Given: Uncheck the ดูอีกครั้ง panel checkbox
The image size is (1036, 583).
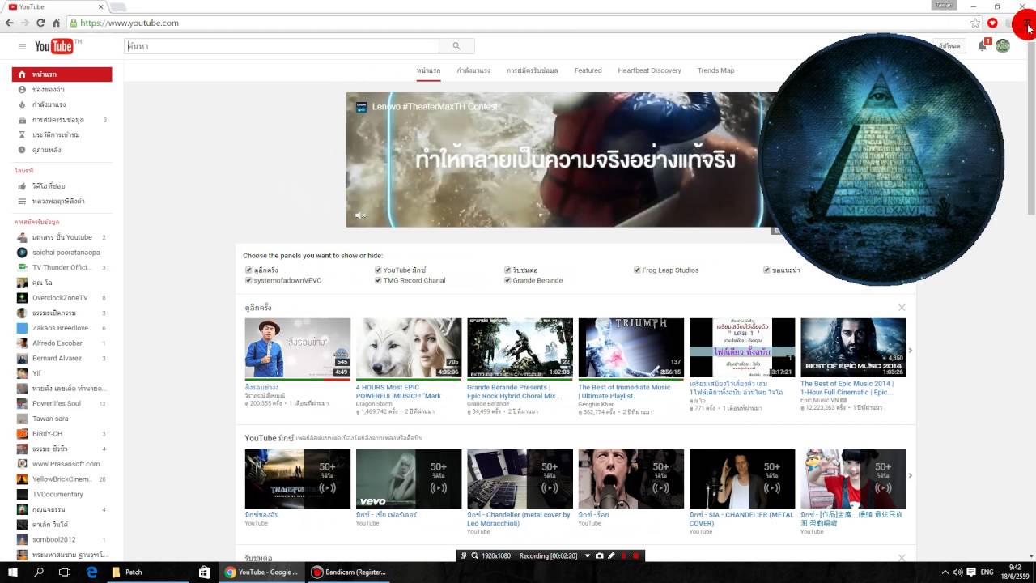Looking at the screenshot, I should tap(248, 270).
